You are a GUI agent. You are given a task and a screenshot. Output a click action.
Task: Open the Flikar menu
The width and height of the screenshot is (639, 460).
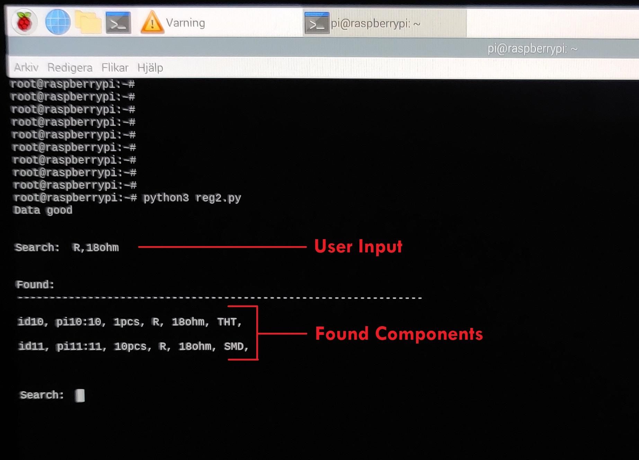[115, 67]
